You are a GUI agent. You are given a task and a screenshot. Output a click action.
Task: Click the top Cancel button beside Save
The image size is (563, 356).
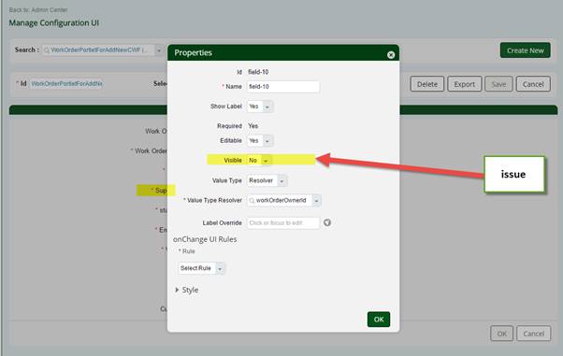coord(533,84)
